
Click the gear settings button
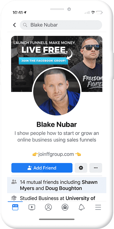click(81, 168)
